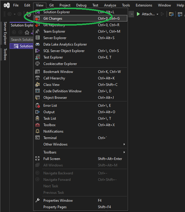Click the Git Changes icon in menu
Screen dimensions: 185x212
pyautogui.click(x=37, y=19)
